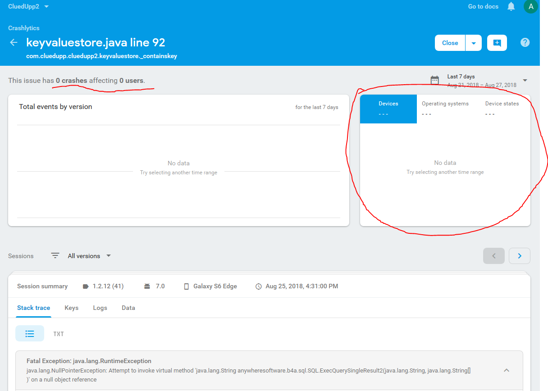Select the Operating systems tab
Viewport: 548px width, 391px height.
click(445, 109)
